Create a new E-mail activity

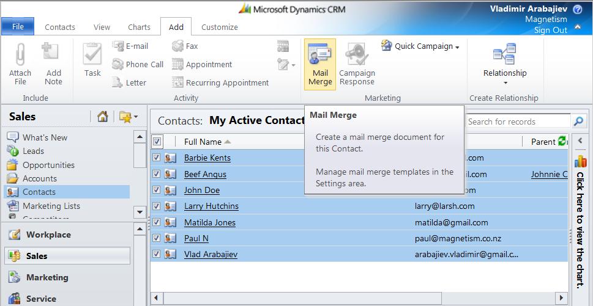[130, 46]
